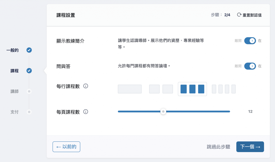Viewport: 275px width, 162px height.
Task: Toggle the 顯示教練簡介 switch
Action: (x=250, y=41)
